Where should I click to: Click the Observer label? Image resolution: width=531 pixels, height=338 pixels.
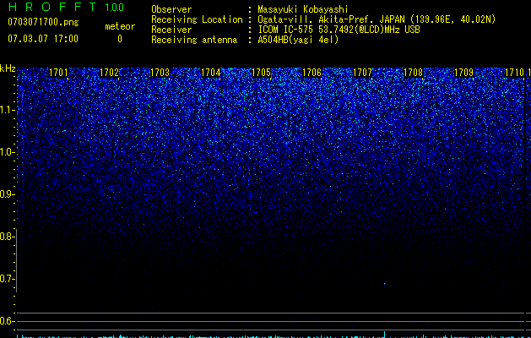coord(171,9)
